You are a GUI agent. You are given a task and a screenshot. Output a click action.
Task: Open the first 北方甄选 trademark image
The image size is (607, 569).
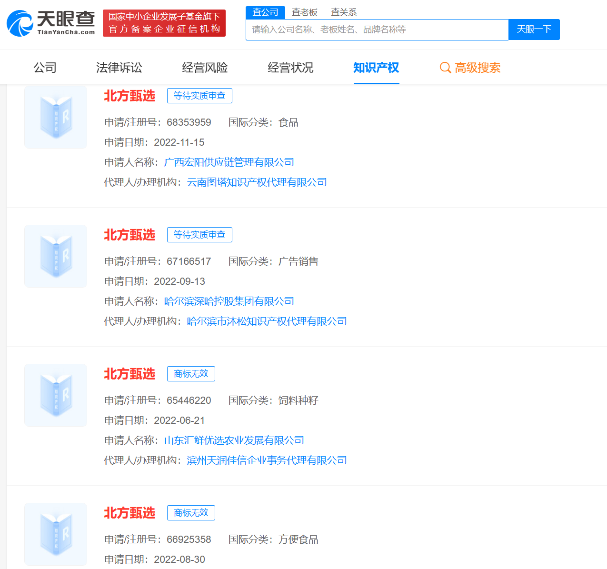[55, 117]
